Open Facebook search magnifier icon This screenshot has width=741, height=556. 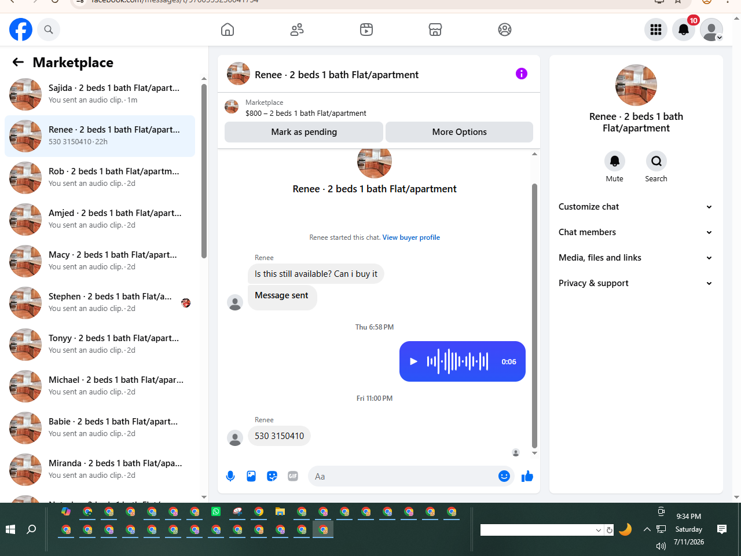point(49,30)
